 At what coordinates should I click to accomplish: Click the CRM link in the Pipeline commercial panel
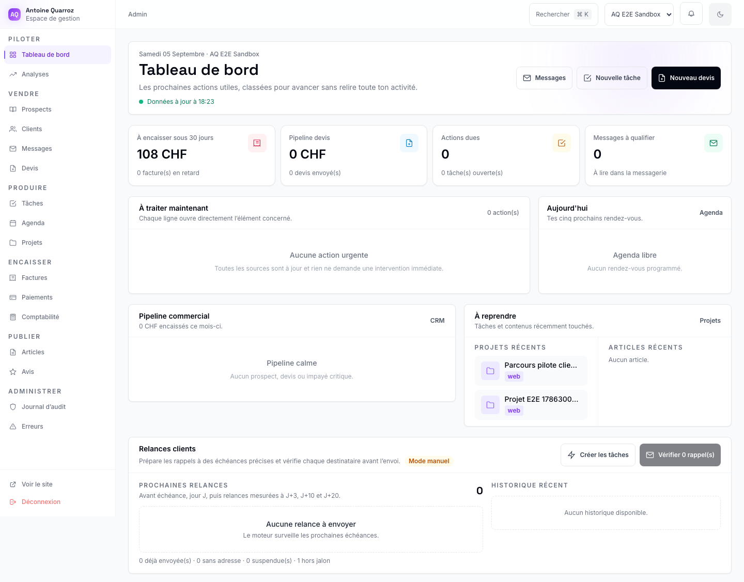438,321
